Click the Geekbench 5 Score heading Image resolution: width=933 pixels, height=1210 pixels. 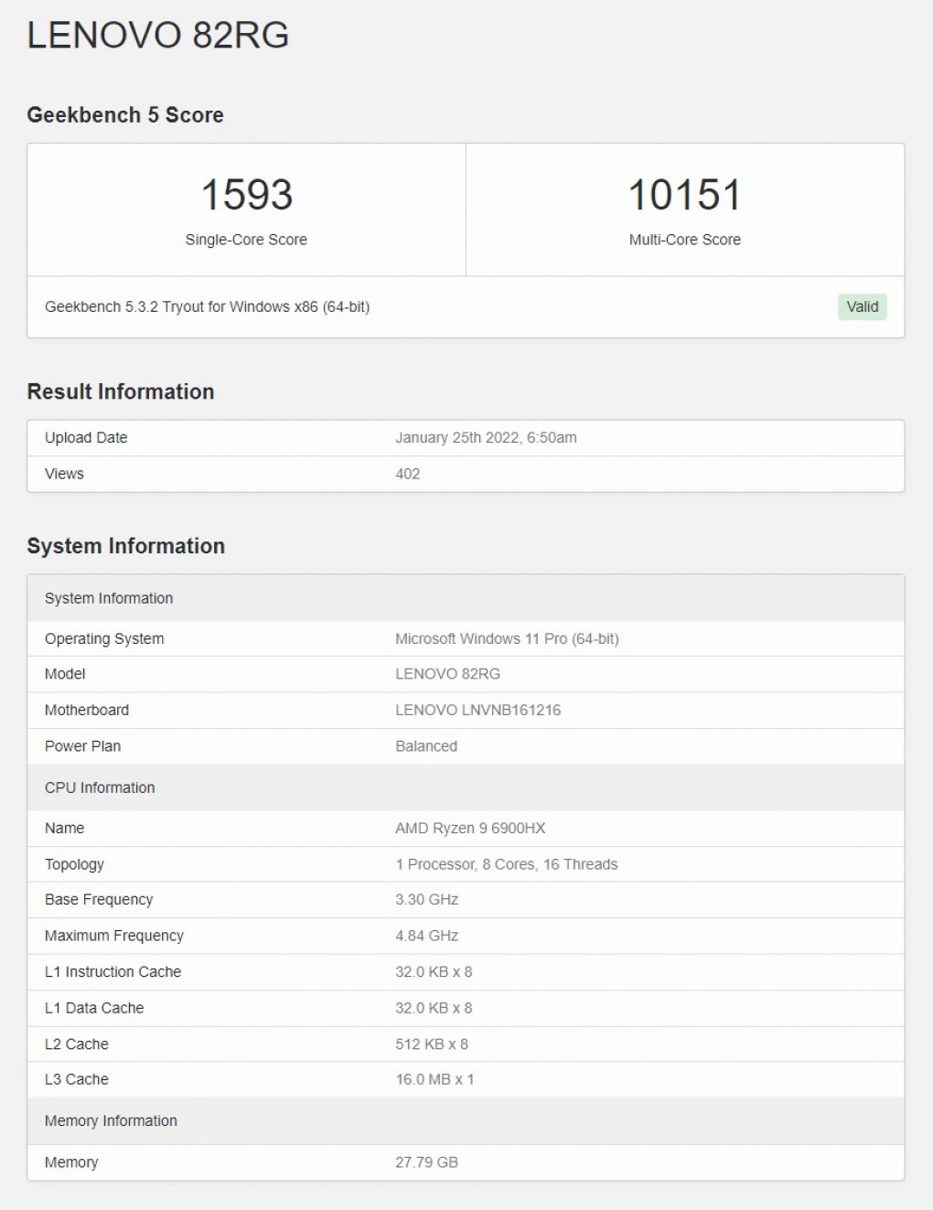[125, 115]
